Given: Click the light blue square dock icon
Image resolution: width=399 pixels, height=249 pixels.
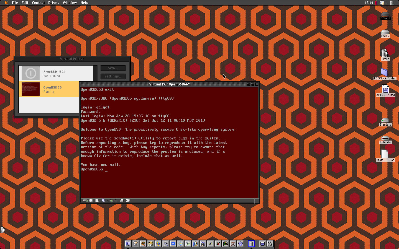Looking at the screenshot, I should [180, 244].
